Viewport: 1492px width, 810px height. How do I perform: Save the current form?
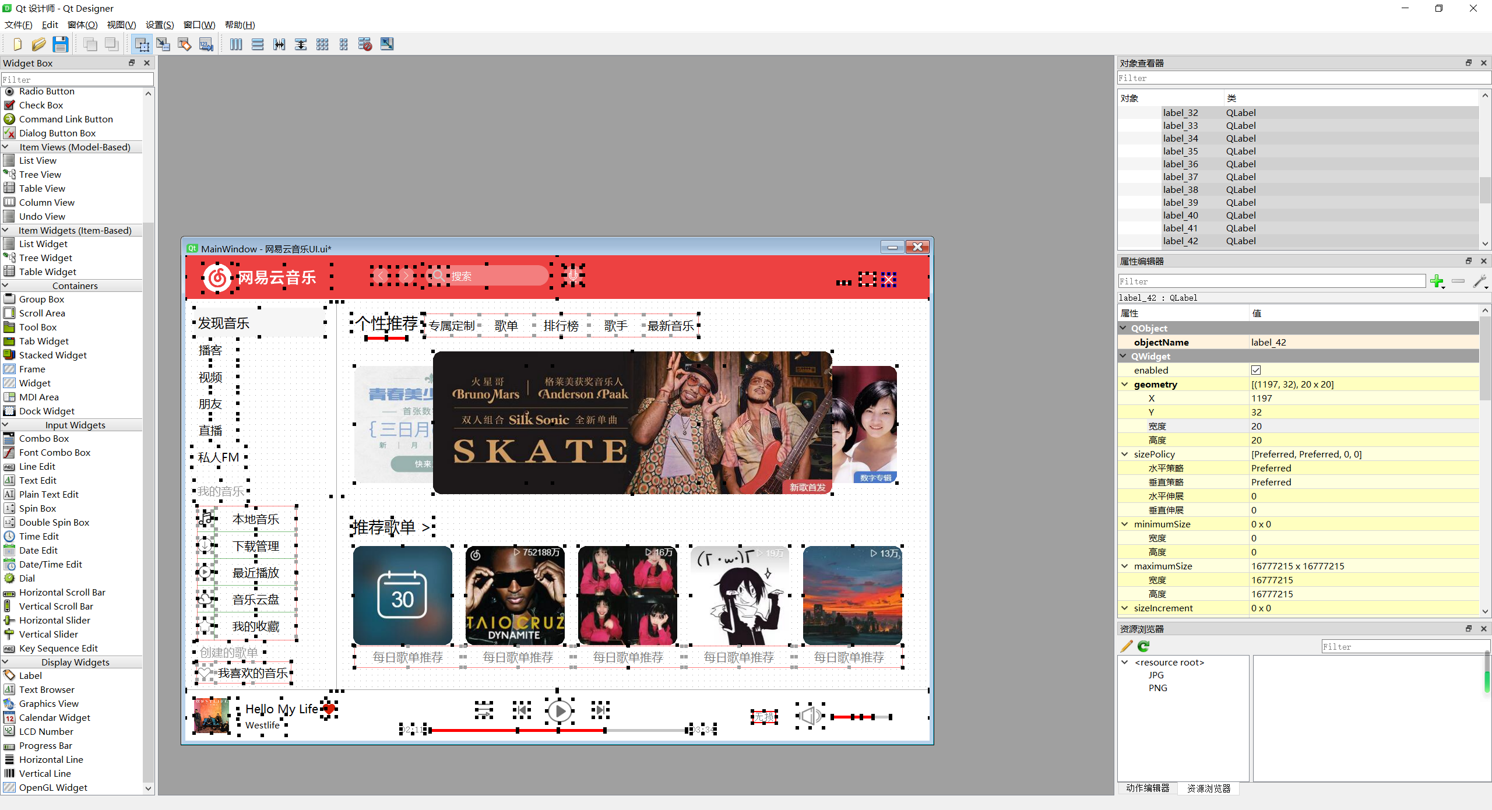click(x=60, y=44)
